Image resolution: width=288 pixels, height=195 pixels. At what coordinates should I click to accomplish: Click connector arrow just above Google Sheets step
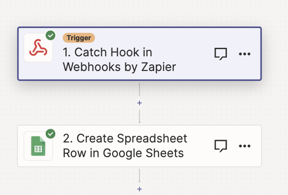140,119
